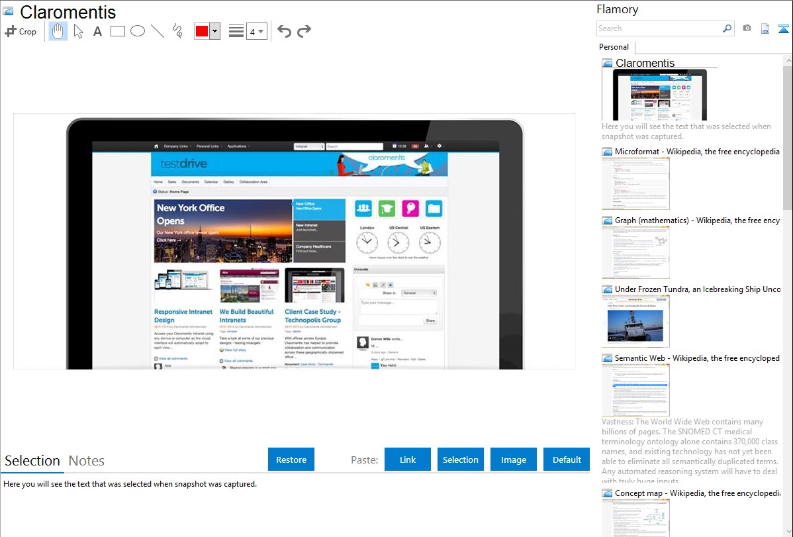Viewport: 793px width, 537px height.
Task: Paste as Link
Action: [x=408, y=460]
